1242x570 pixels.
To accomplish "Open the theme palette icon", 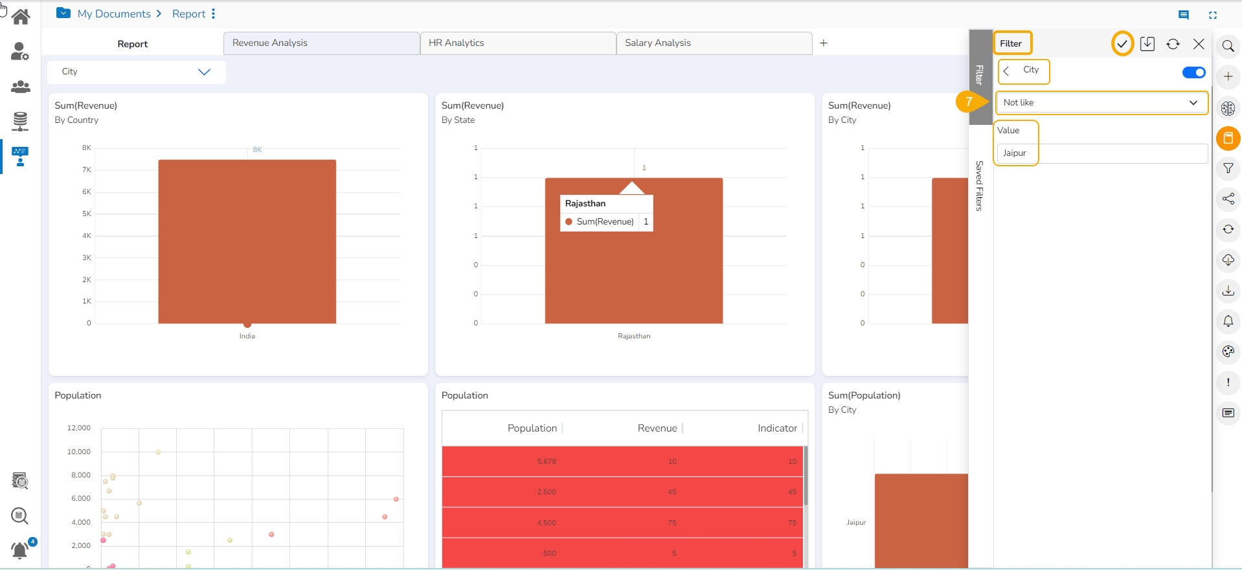I will tap(1228, 352).
